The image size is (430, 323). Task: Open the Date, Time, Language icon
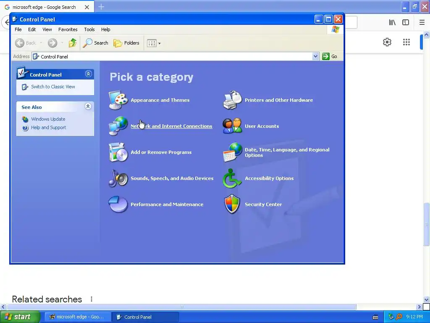(x=233, y=152)
